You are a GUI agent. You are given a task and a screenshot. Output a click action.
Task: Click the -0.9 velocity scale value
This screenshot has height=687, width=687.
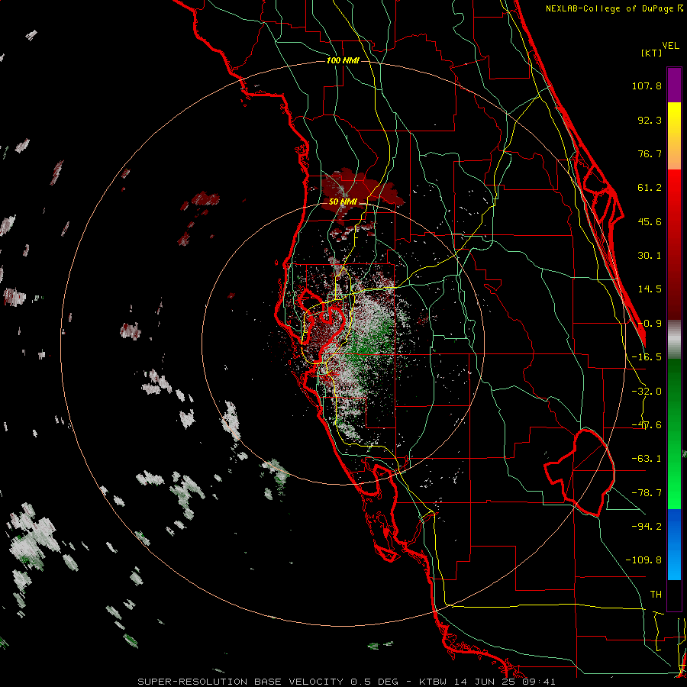coord(650,324)
